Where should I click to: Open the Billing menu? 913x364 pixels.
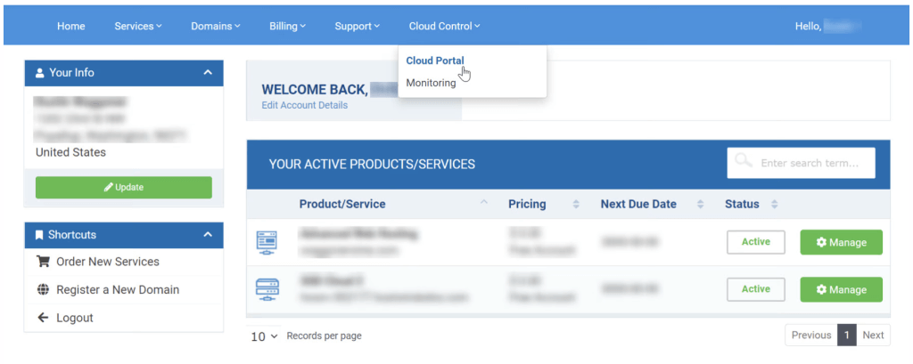click(287, 26)
